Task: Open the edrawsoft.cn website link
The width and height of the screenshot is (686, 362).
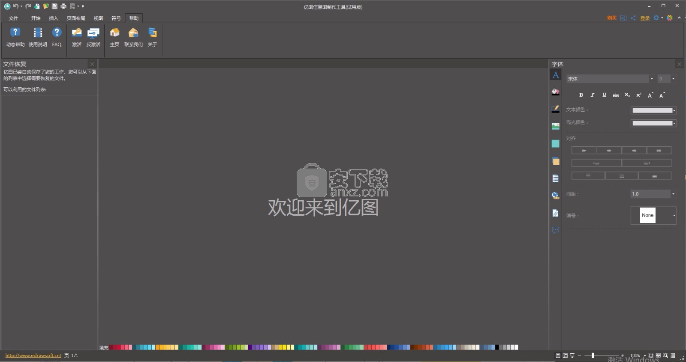Action: [x=33, y=356]
